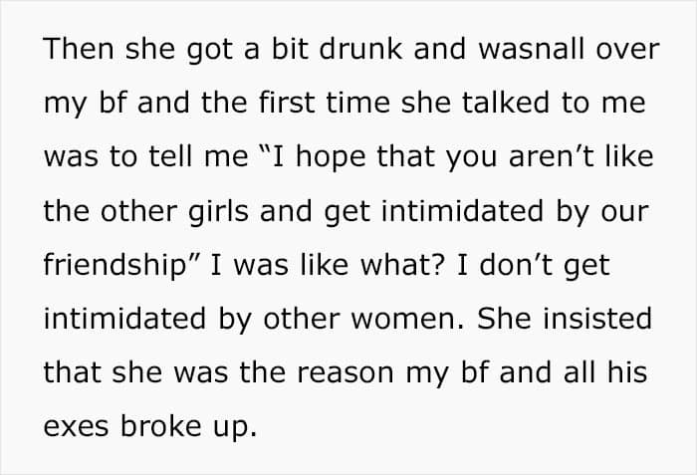Viewport: 697px width, 475px height.
Task: Click the word "friendship" with closing quote
Action: pyautogui.click(x=120, y=266)
